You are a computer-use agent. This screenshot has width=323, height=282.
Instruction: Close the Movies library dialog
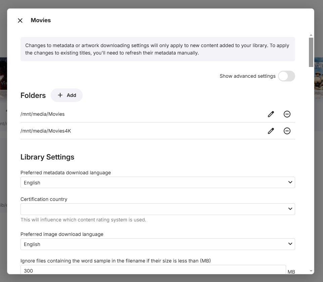pyautogui.click(x=20, y=21)
